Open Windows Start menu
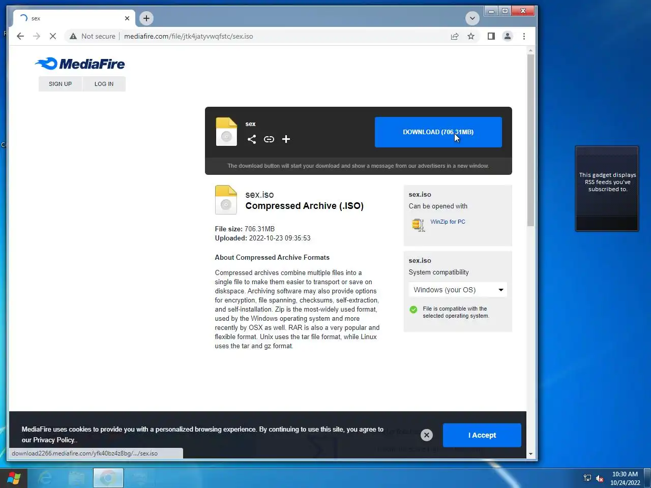Viewport: 651px width, 488px height. tap(14, 478)
